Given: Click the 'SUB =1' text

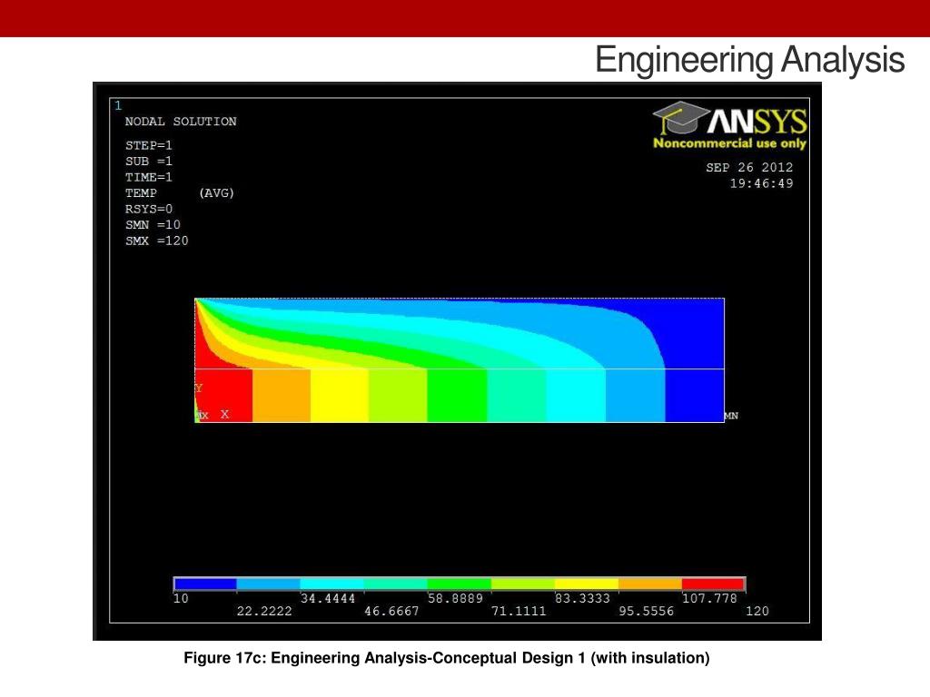Looking at the screenshot, I should click(148, 162).
